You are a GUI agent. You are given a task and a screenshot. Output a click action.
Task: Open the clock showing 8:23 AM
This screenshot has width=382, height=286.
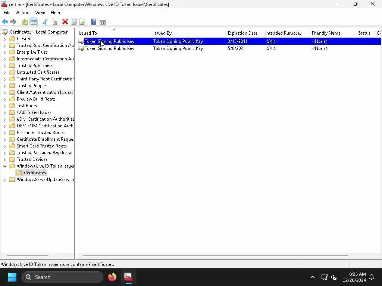(x=354, y=277)
